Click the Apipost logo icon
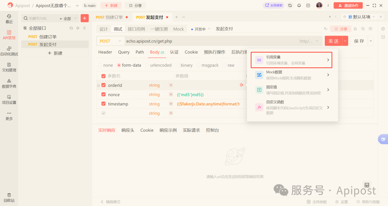 click(10, 5)
